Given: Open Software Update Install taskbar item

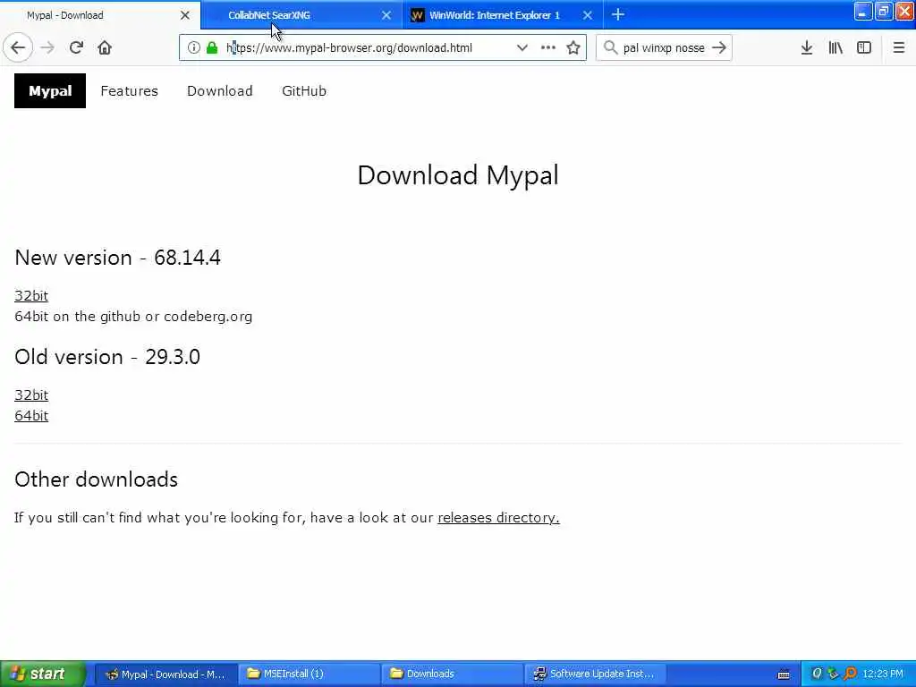Looking at the screenshot, I should pos(596,674).
